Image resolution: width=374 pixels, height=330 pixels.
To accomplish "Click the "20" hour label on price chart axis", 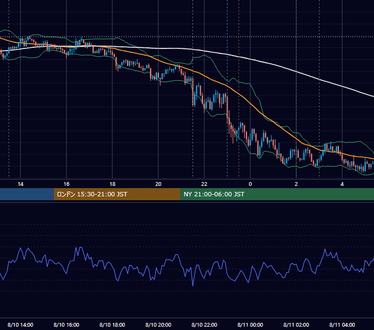I will point(158,184).
